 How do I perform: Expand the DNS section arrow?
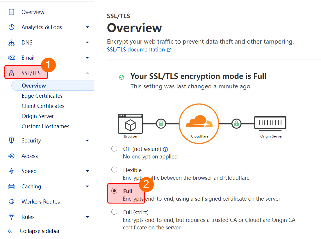(87, 43)
